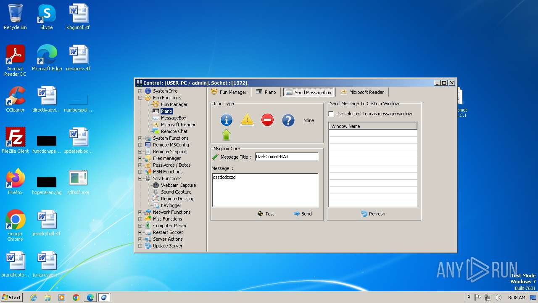
Task: Select the Error stop icon type
Action: click(x=267, y=120)
